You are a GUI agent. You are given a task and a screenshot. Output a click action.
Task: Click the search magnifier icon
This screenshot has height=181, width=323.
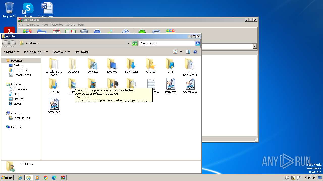click(198, 43)
